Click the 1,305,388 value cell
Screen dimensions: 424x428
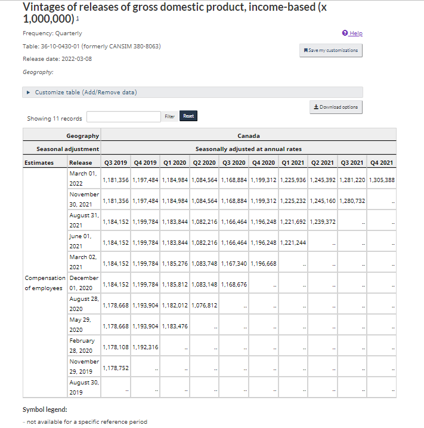click(x=382, y=180)
